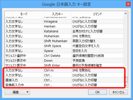Open the 編集 dropdown button
Viewport: 133px width, 100px height.
17,92
